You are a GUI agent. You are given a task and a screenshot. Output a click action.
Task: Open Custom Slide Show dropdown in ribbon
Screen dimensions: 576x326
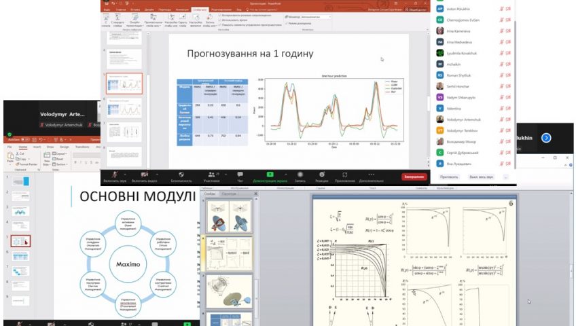coord(154,20)
